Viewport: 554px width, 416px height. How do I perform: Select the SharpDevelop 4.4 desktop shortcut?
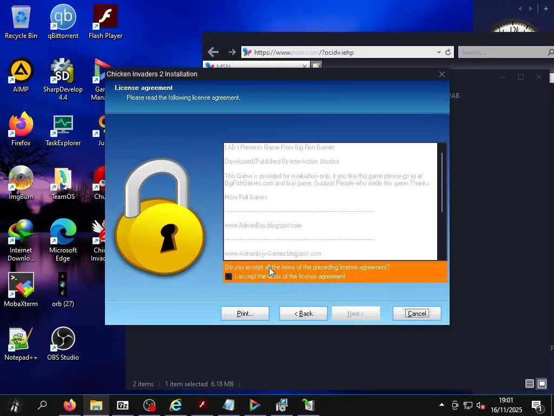(x=63, y=79)
